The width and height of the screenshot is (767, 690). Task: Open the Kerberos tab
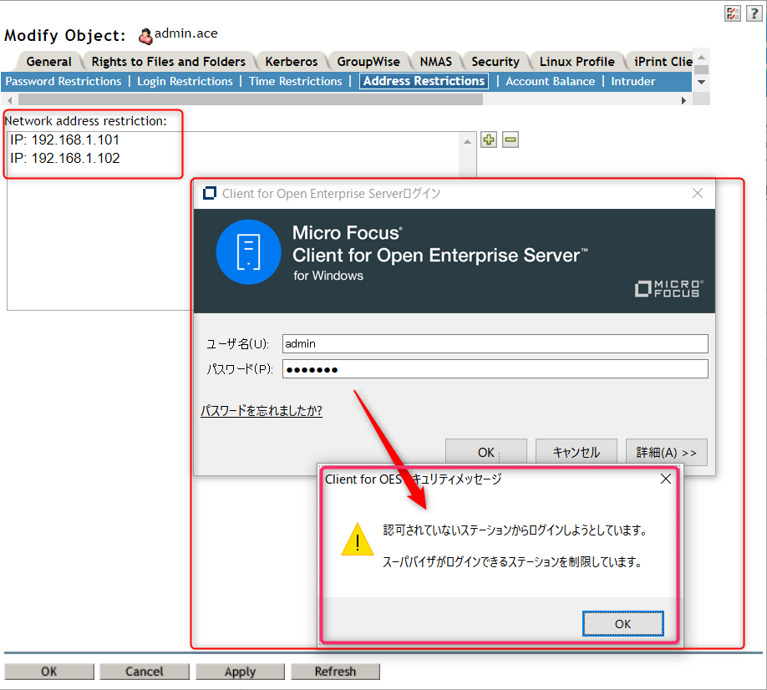(x=292, y=62)
